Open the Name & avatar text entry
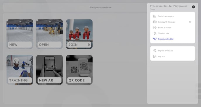The width and height of the screenshot is (201, 107). [164, 28]
